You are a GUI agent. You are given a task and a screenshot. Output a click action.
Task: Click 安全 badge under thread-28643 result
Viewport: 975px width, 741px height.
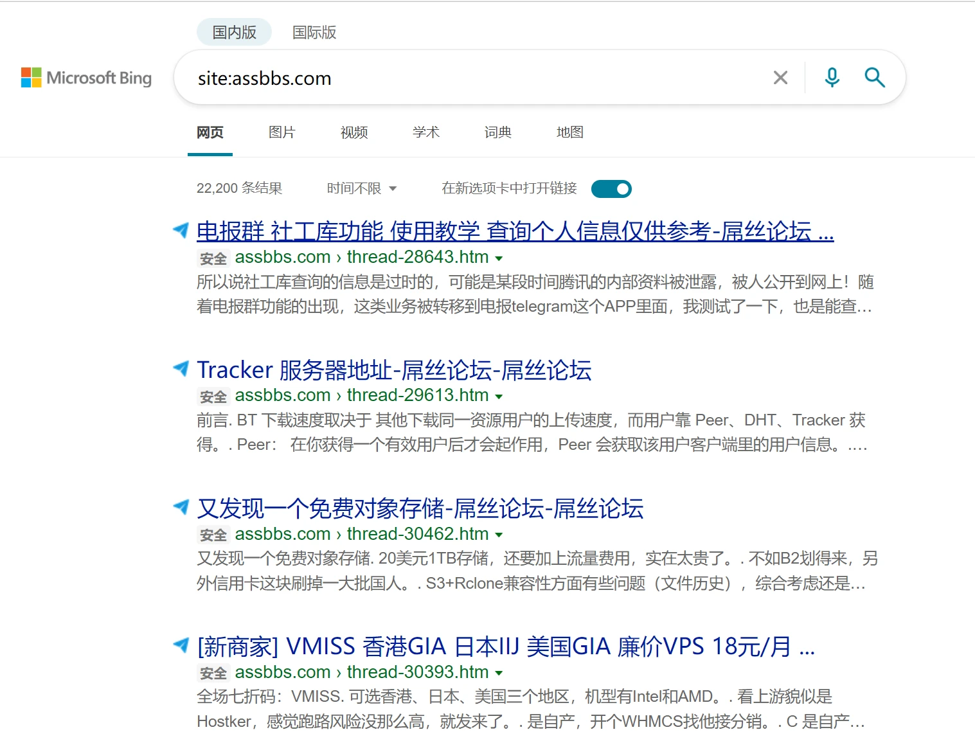(x=213, y=258)
